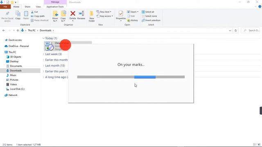Viewport: 262px width, 147px height.
Task: Click Downloads in address bar
Action: click(45, 31)
